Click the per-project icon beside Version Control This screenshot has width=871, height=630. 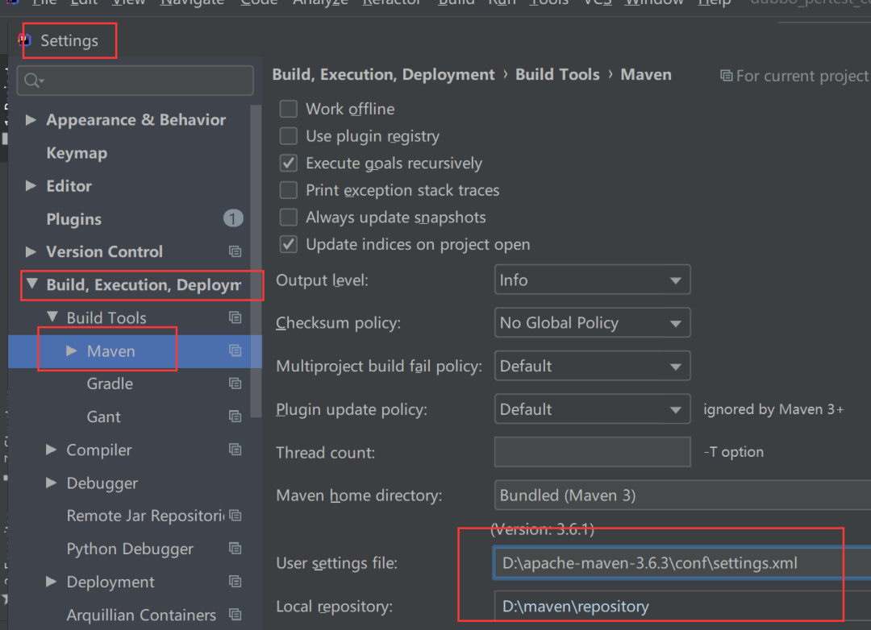[235, 252]
